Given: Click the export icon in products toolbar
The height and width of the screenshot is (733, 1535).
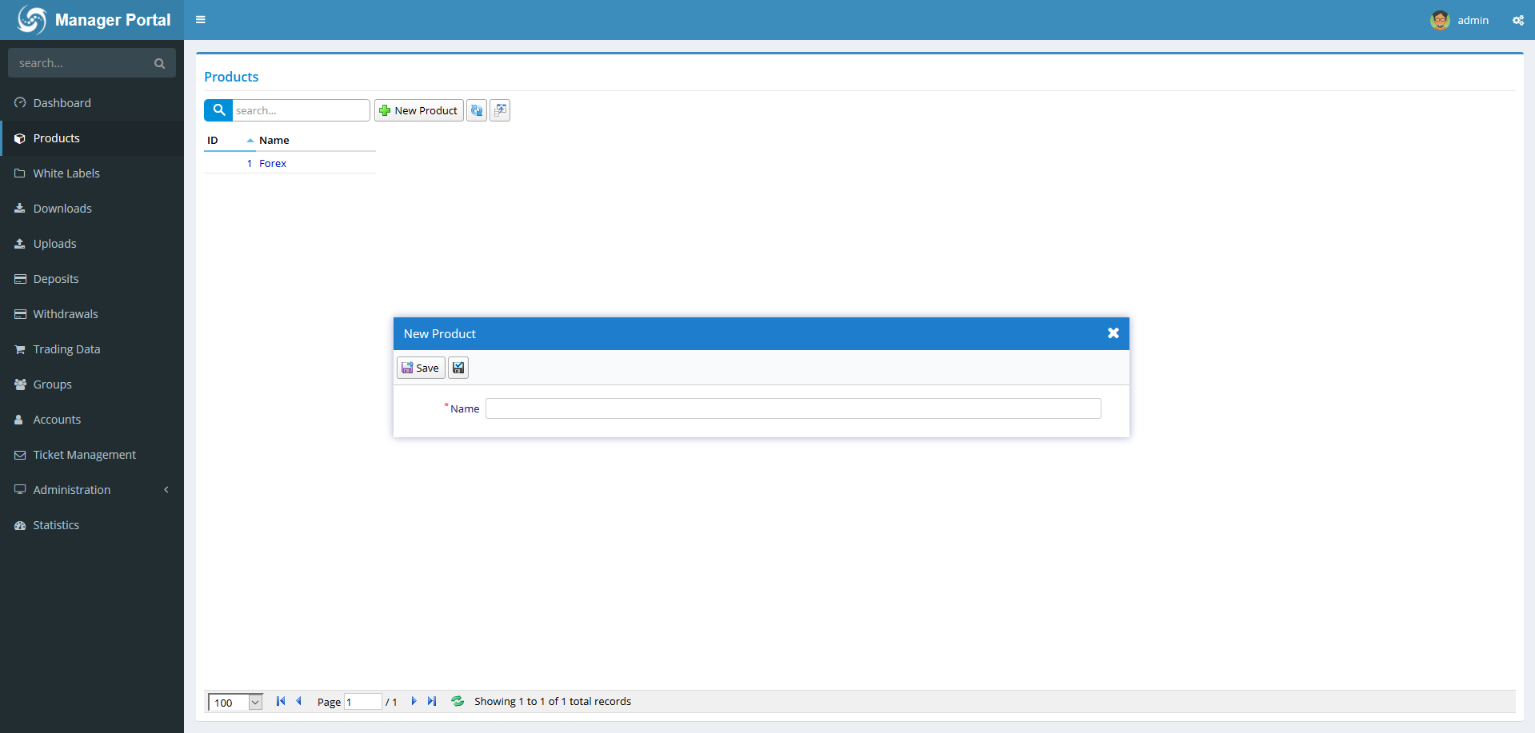Looking at the screenshot, I should click(500, 110).
